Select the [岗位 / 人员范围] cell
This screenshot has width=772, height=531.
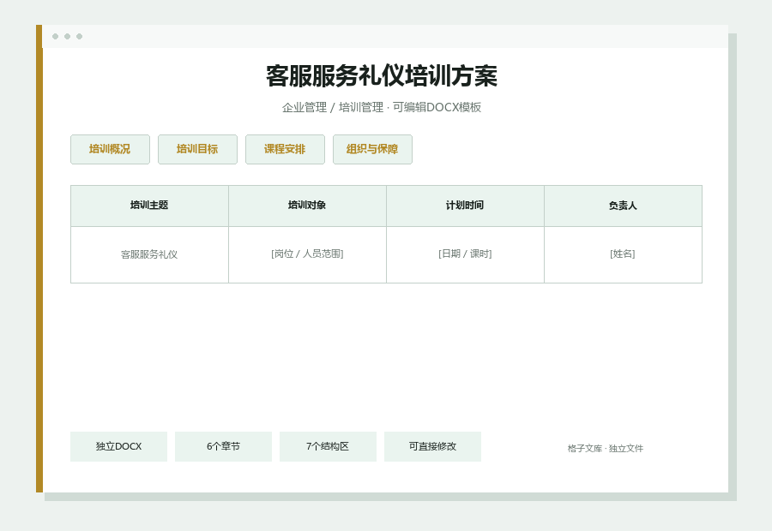coord(307,254)
